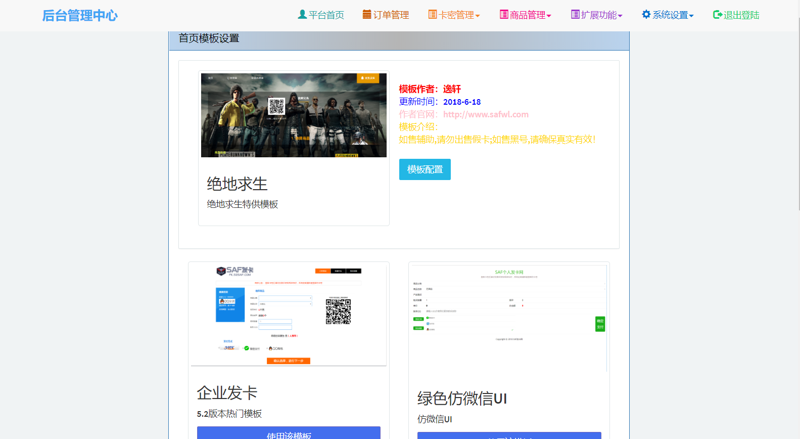Open author site http://www.safwl.com link
The width and height of the screenshot is (800, 439).
pyautogui.click(x=486, y=114)
